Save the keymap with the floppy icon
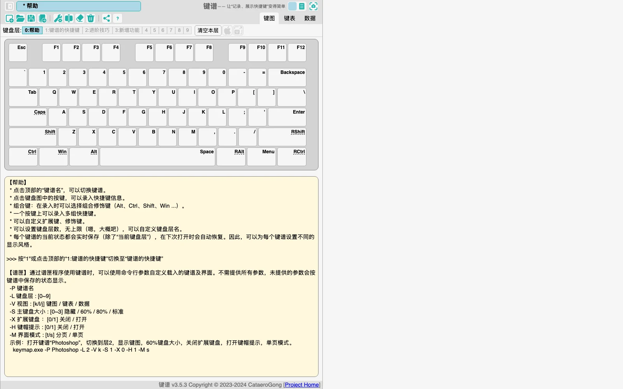Image resolution: width=623 pixels, height=389 pixels. pyautogui.click(x=31, y=18)
